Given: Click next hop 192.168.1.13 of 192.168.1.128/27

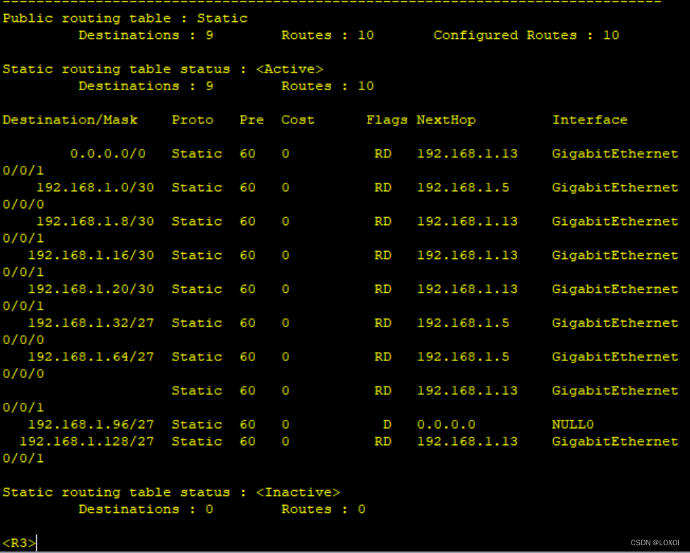Looking at the screenshot, I should (467, 442).
